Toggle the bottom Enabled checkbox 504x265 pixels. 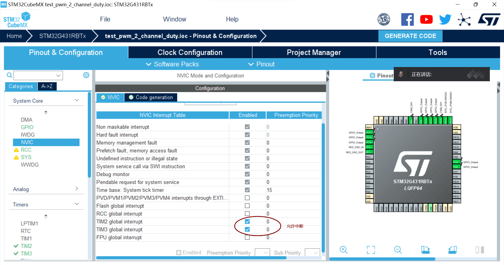(x=179, y=253)
